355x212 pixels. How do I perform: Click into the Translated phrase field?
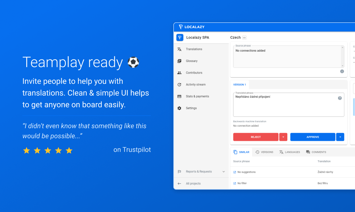[x=288, y=105]
